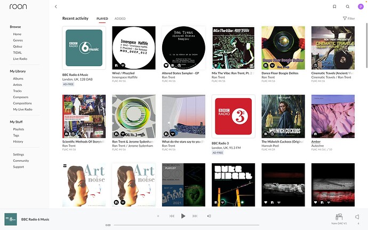Click the small icon left of previous track
The width and height of the screenshot is (368, 230).
[158, 216]
